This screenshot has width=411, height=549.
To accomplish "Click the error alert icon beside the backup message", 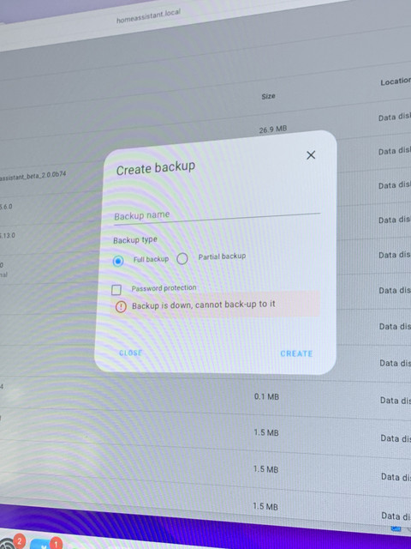I will (x=121, y=307).
